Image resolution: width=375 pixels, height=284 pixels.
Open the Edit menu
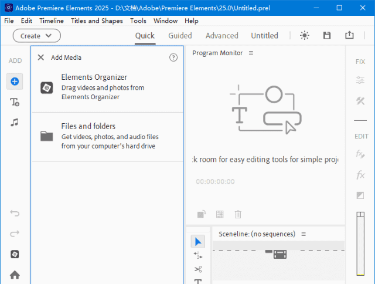pyautogui.click(x=26, y=21)
